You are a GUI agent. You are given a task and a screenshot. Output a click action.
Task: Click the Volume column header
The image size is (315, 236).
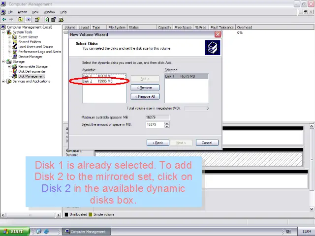pos(70,28)
